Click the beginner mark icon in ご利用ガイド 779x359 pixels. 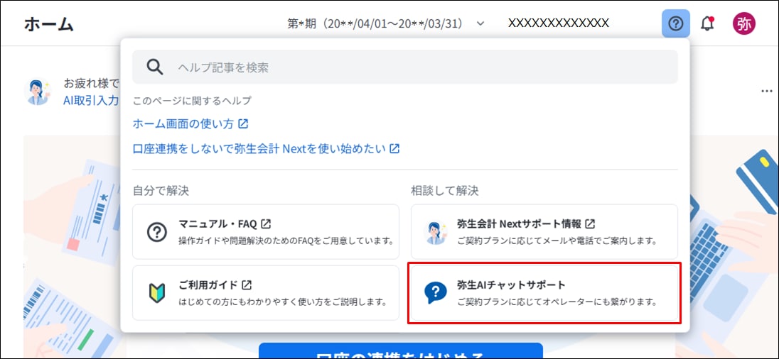point(156,293)
